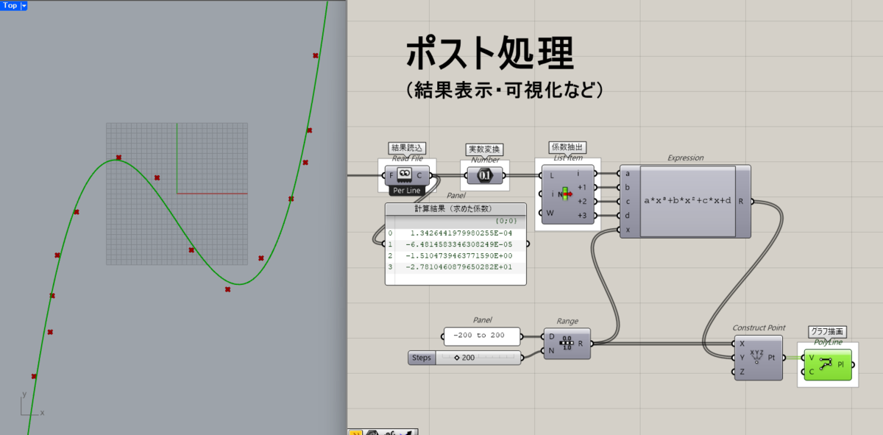Viewport: 883px width, 435px height.
Task: Select the green PolyLine component icon
Action: coord(826,364)
